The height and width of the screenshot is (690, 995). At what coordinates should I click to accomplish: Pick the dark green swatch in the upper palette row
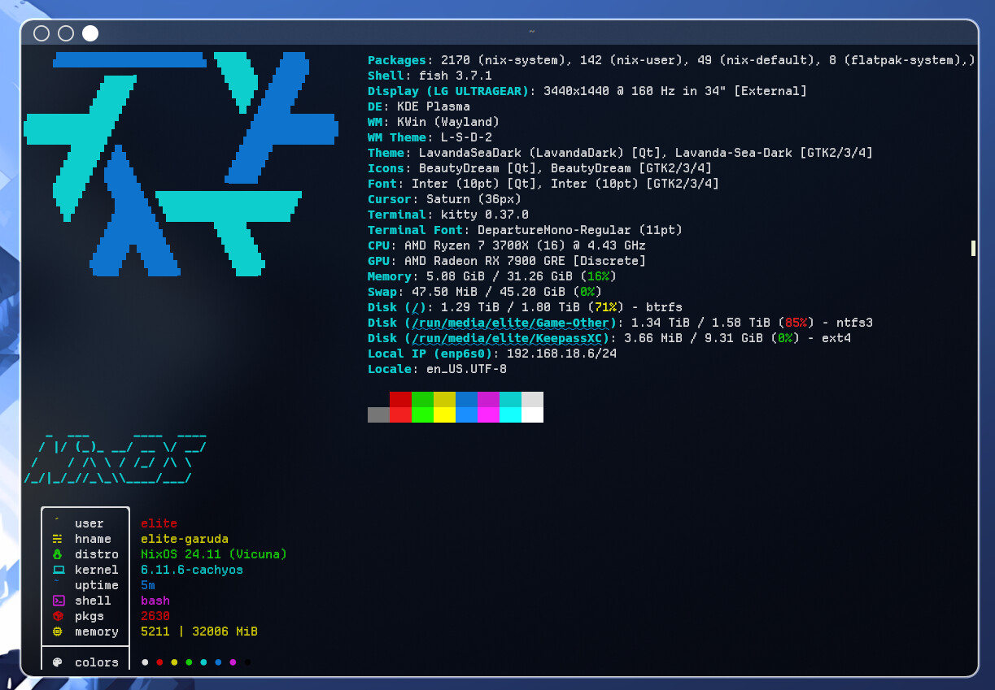point(422,399)
